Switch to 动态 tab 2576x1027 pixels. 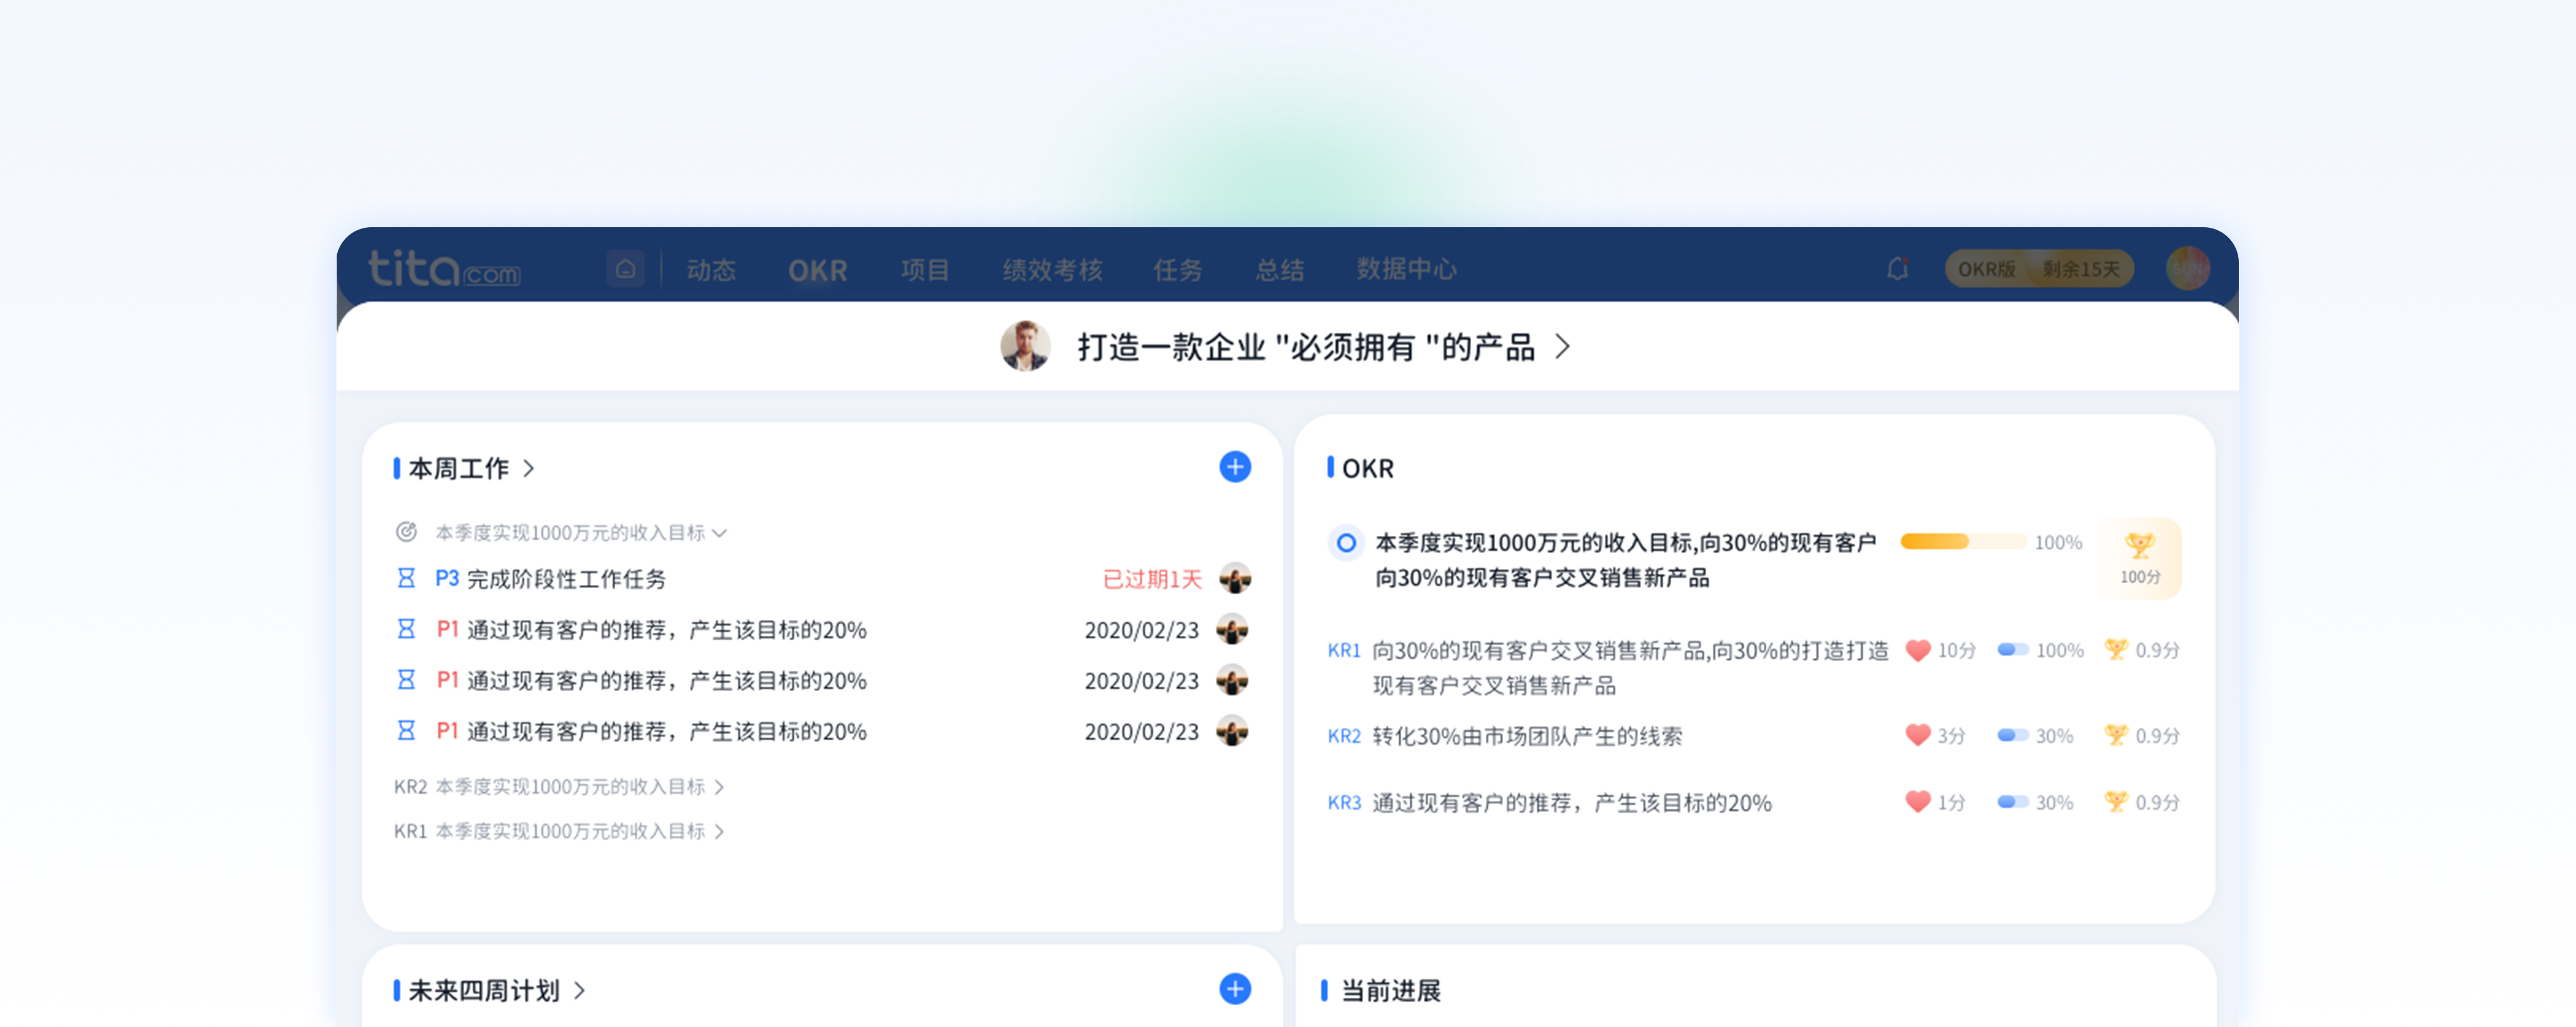tap(711, 270)
